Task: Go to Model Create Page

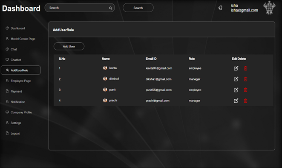Action: tap(23, 39)
